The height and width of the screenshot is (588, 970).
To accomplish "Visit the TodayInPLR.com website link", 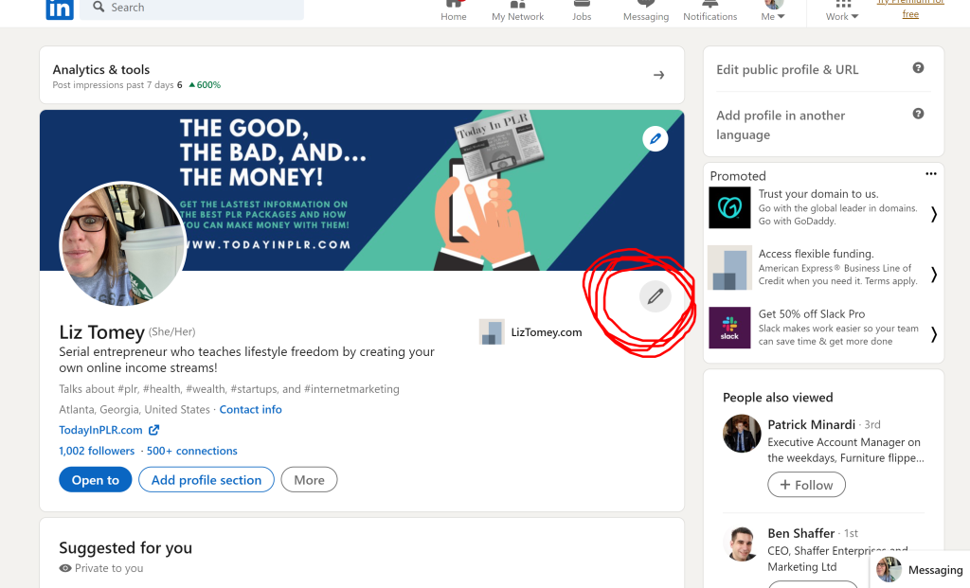I will coord(100,430).
